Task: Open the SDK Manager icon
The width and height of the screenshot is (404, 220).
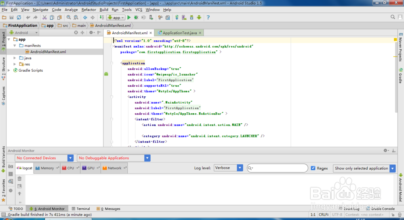Action: [x=191, y=17]
